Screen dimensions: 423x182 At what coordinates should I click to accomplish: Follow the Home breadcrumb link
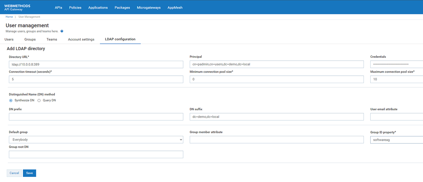[x=9, y=17]
